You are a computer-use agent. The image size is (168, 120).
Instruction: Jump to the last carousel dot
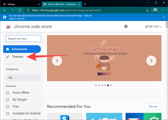[x=111, y=85]
